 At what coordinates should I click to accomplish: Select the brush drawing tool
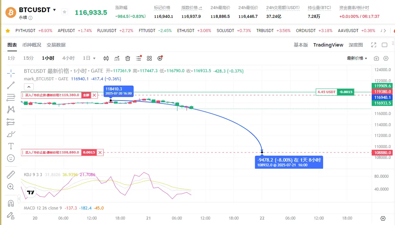tap(11, 134)
